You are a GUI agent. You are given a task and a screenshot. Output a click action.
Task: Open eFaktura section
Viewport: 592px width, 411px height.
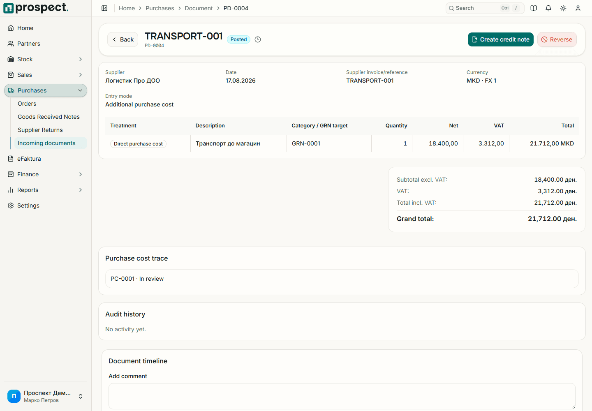[x=46, y=159]
